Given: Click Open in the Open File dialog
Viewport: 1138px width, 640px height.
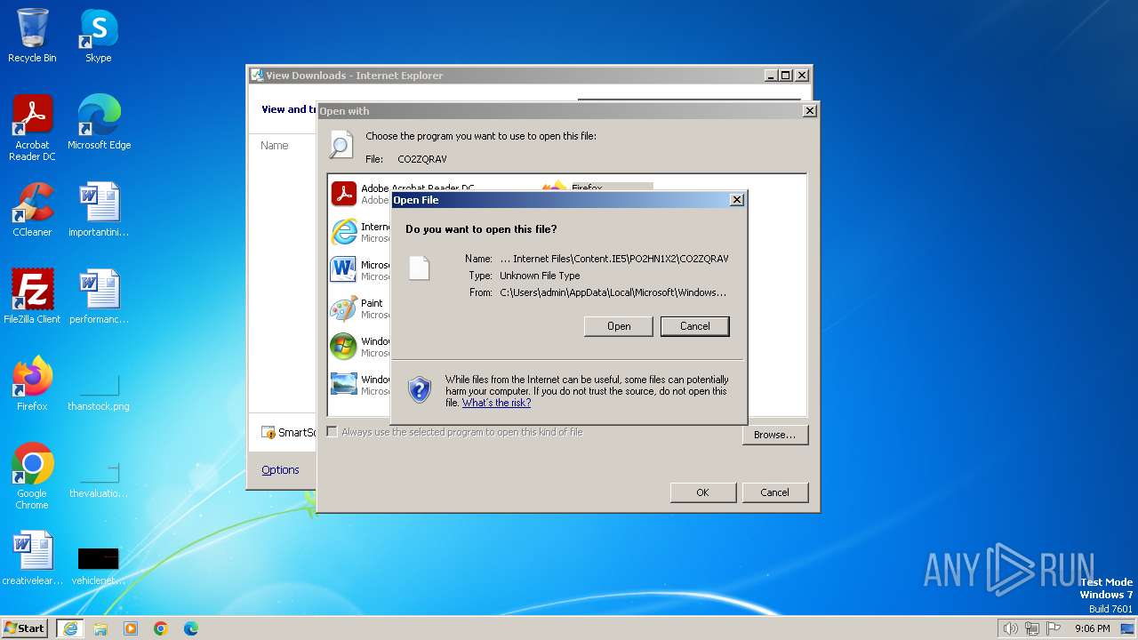Looking at the screenshot, I should point(619,326).
